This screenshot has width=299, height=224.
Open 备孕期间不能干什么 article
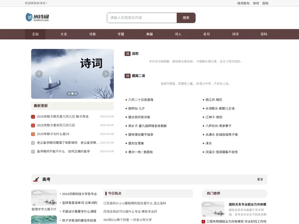coord(63,151)
